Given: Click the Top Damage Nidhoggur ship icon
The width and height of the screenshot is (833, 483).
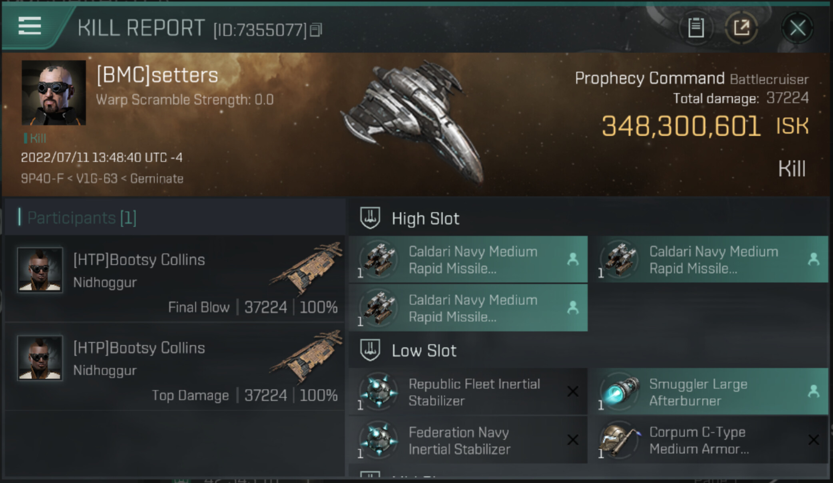Looking at the screenshot, I should pos(307,356).
